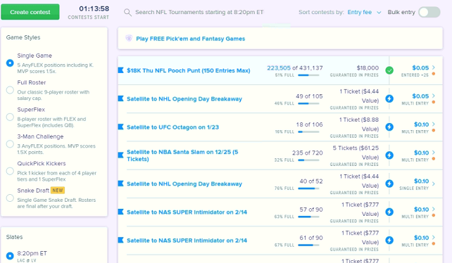Open the Entry fee sort dropdown

pos(365,12)
